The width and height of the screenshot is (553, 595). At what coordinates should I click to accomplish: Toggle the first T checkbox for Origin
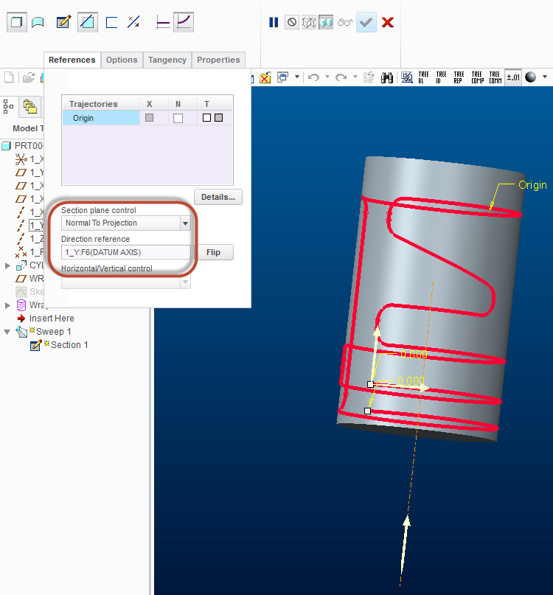click(207, 118)
